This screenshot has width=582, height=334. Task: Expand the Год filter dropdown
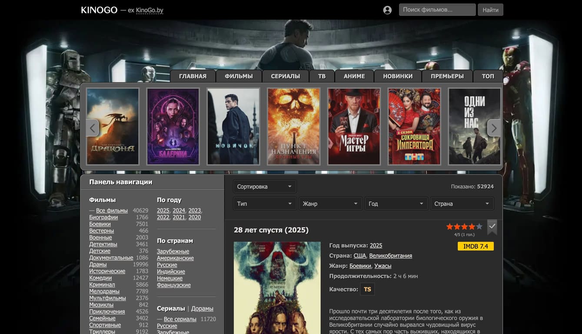point(396,204)
